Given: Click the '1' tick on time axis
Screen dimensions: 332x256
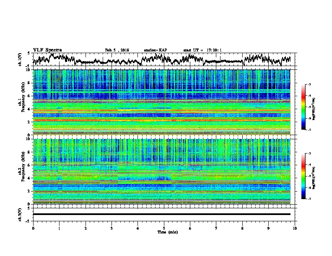Looking at the screenshot, I should (x=59, y=228).
